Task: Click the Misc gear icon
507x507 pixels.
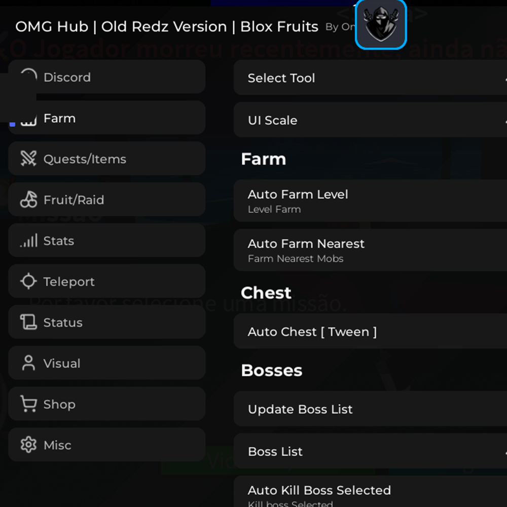Action: point(27,445)
